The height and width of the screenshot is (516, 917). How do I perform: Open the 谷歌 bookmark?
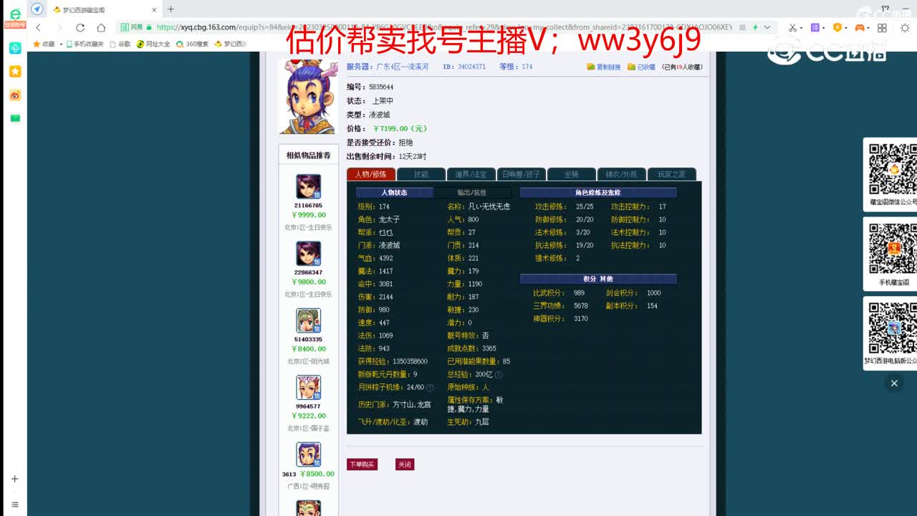(x=120, y=44)
